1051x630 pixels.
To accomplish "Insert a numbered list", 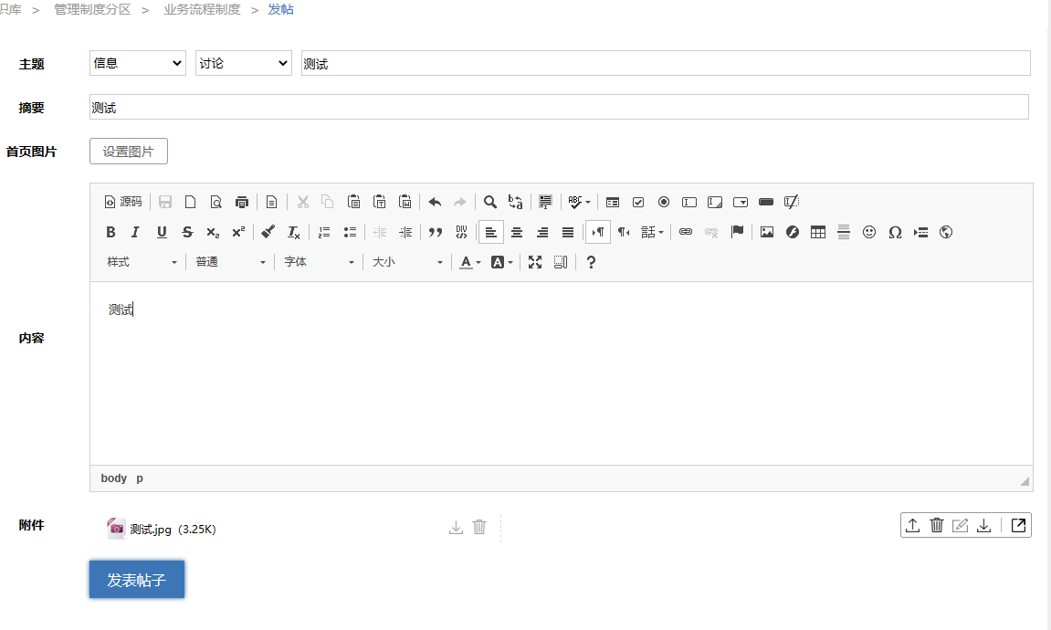I will (324, 232).
